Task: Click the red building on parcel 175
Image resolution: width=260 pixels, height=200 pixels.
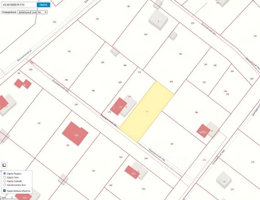Action: [x=118, y=106]
